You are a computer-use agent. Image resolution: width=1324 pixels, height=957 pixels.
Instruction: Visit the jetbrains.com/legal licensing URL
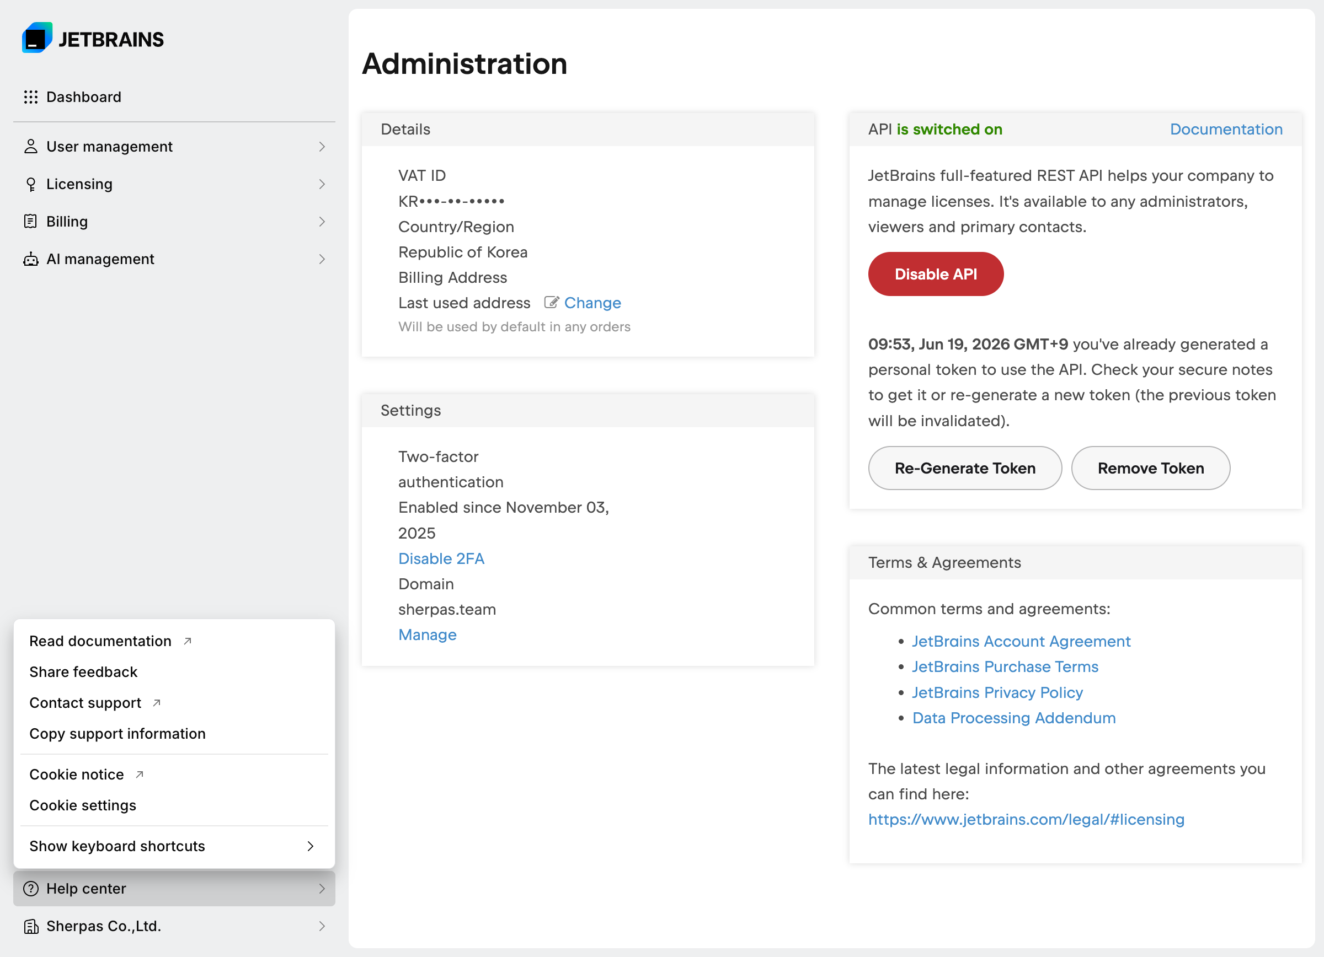[x=1026, y=819]
